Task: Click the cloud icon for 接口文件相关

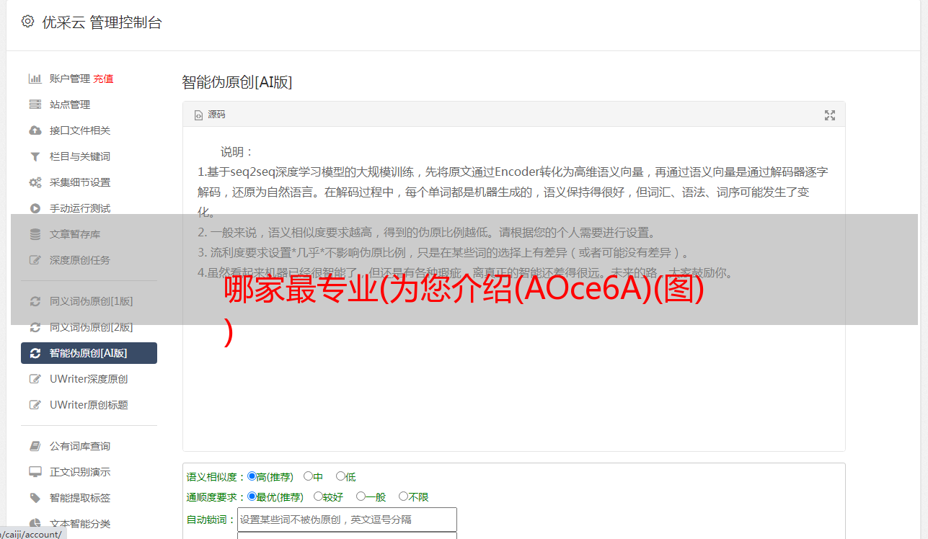Action: pos(35,130)
